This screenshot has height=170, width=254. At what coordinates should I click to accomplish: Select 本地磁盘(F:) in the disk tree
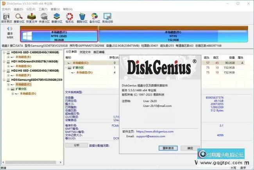23,75
